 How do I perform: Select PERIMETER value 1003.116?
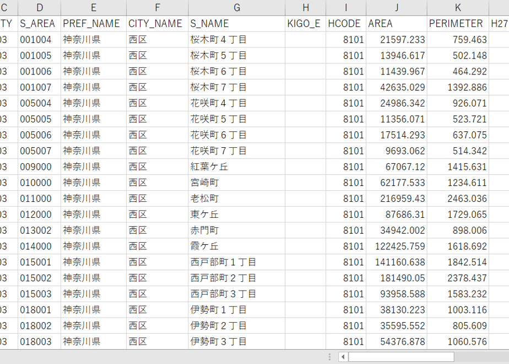point(458,310)
